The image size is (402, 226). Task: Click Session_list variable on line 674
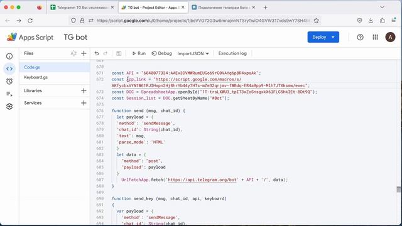(141, 98)
